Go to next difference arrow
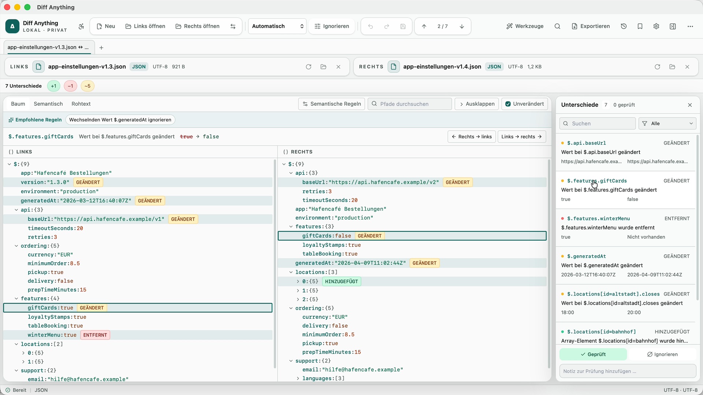 (x=462, y=26)
